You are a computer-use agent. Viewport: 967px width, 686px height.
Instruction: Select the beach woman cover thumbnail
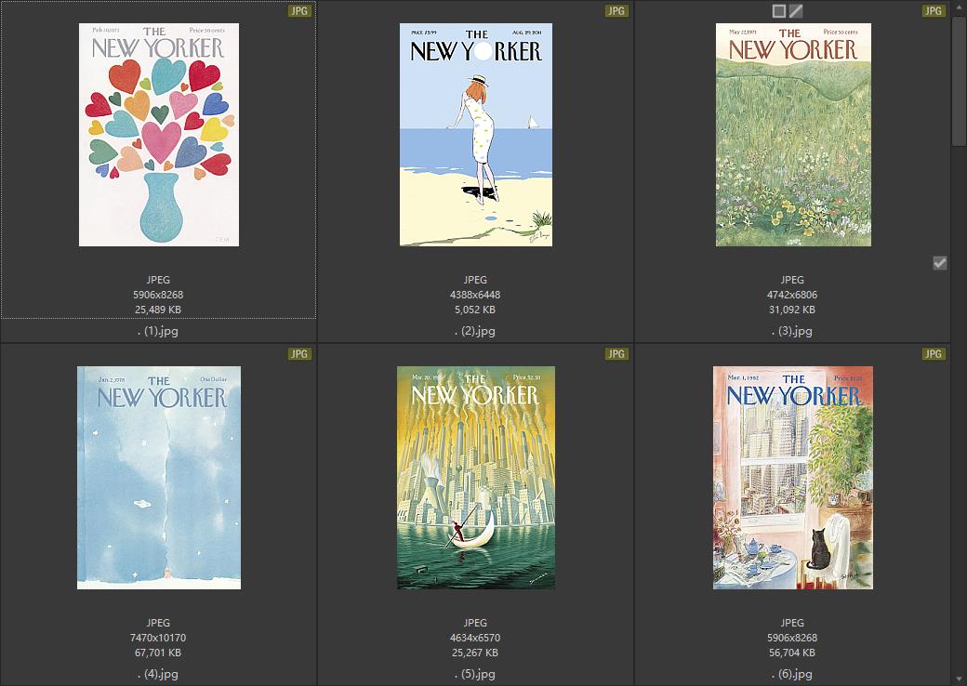coord(475,135)
